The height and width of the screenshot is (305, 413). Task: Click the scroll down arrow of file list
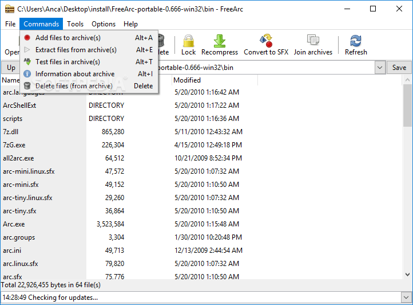click(x=407, y=275)
